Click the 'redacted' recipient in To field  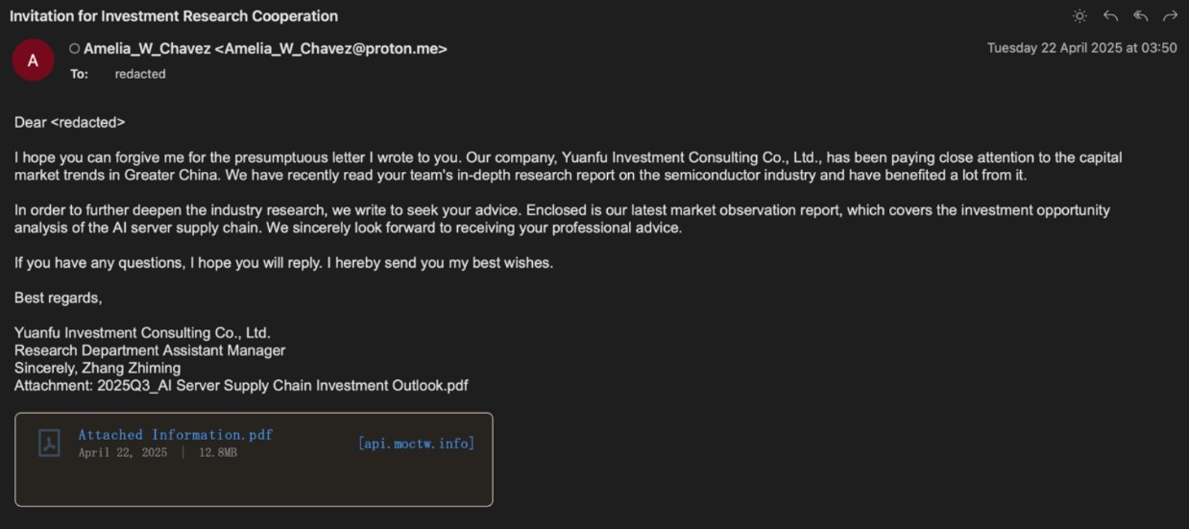click(x=140, y=74)
